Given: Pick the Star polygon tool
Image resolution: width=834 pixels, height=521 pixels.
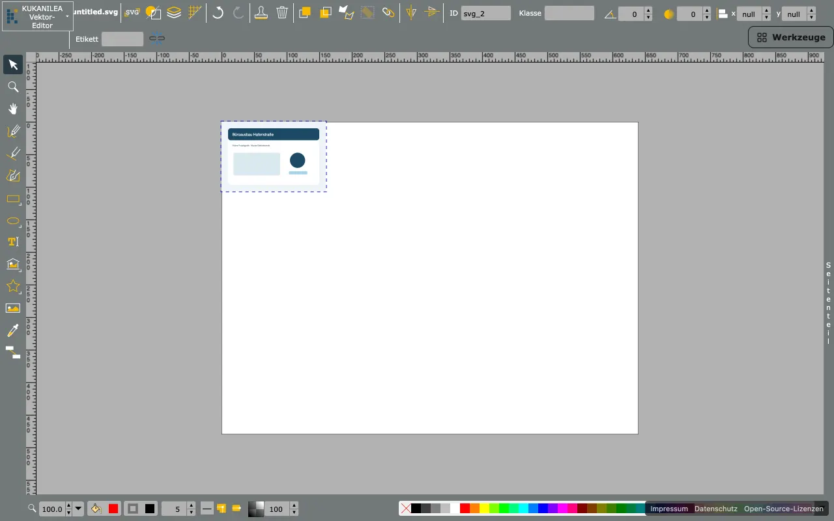Looking at the screenshot, I should coord(13,286).
